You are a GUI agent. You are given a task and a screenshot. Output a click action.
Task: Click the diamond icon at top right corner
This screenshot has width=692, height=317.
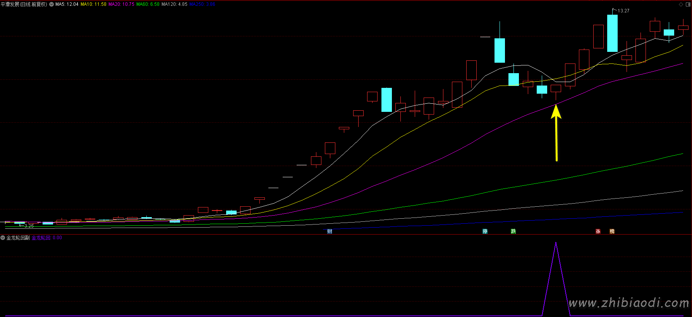(681, 5)
